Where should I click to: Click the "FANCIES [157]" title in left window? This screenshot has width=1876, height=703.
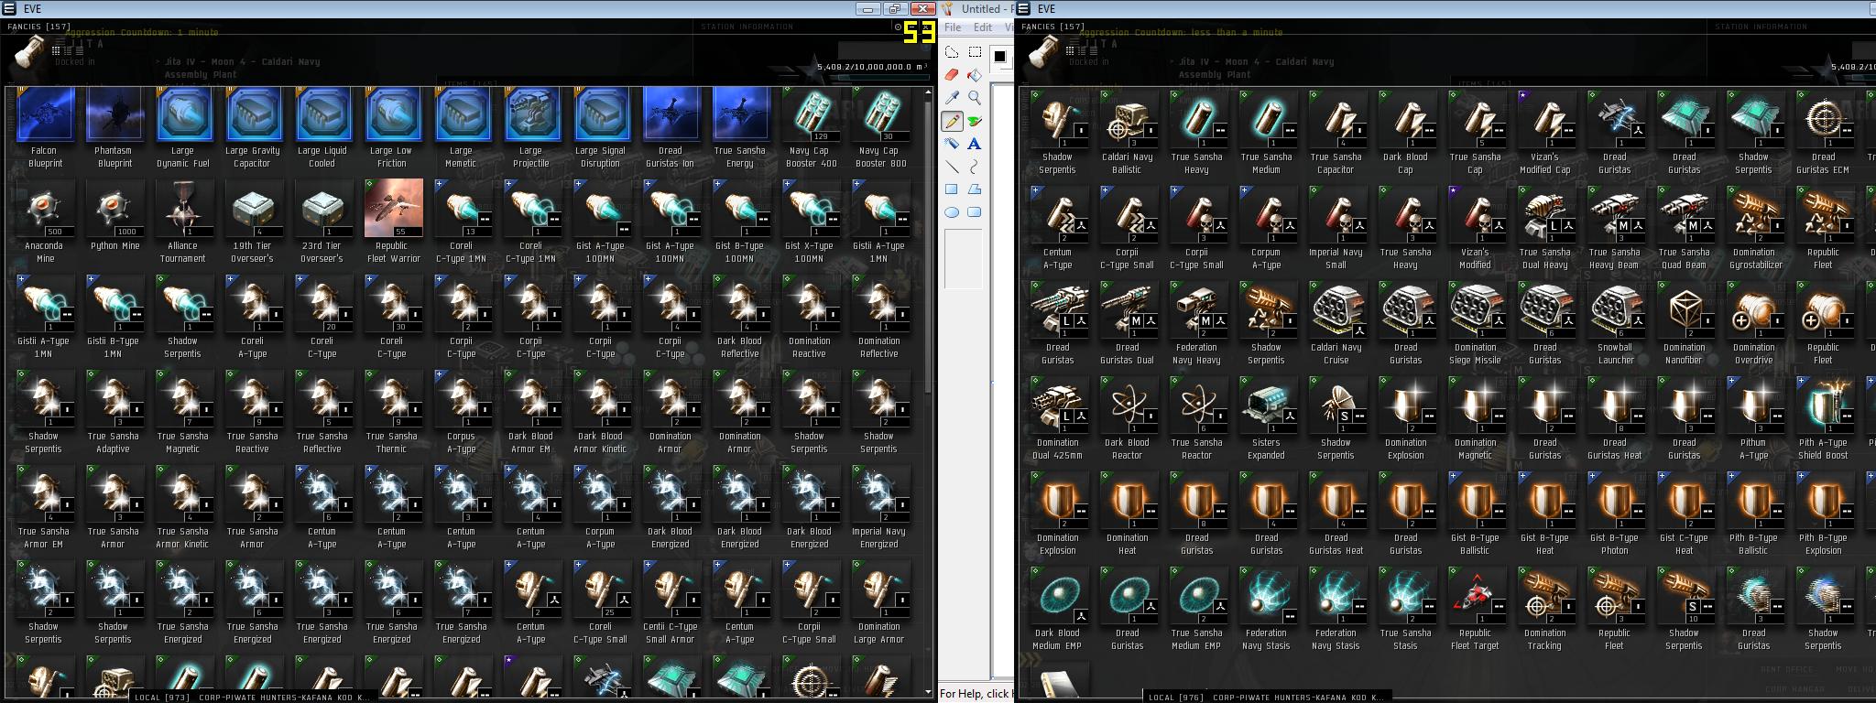point(38,27)
